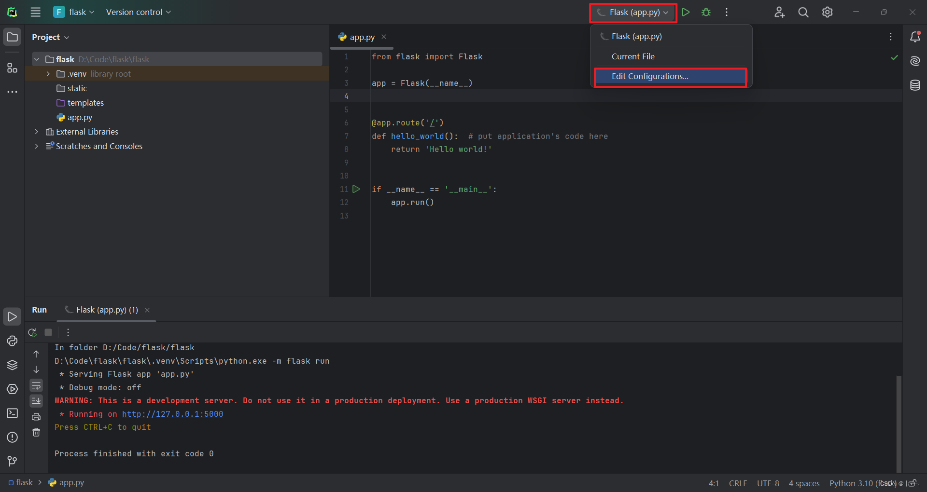Click app.py breadcrumb in status bar
927x492 pixels.
pyautogui.click(x=66, y=482)
